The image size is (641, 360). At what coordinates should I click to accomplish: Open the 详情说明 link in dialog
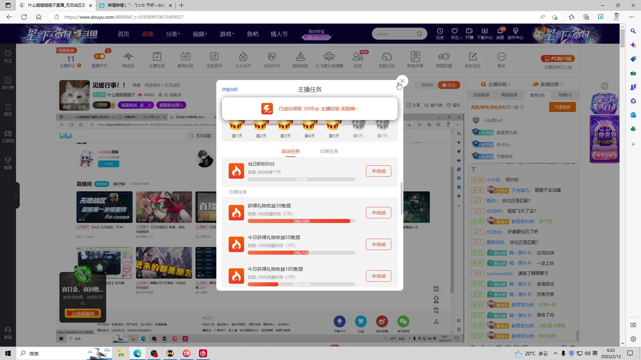(x=230, y=90)
